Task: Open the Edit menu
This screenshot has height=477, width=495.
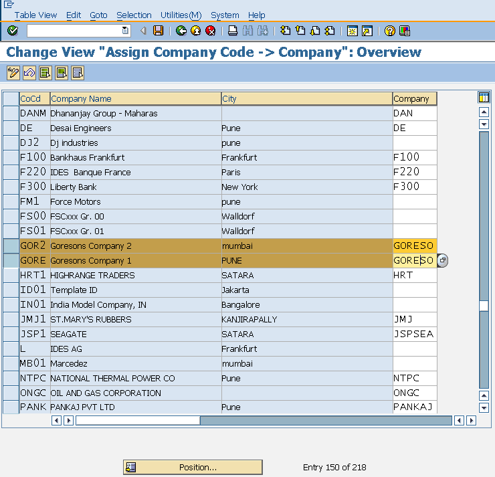Action: 74,15
